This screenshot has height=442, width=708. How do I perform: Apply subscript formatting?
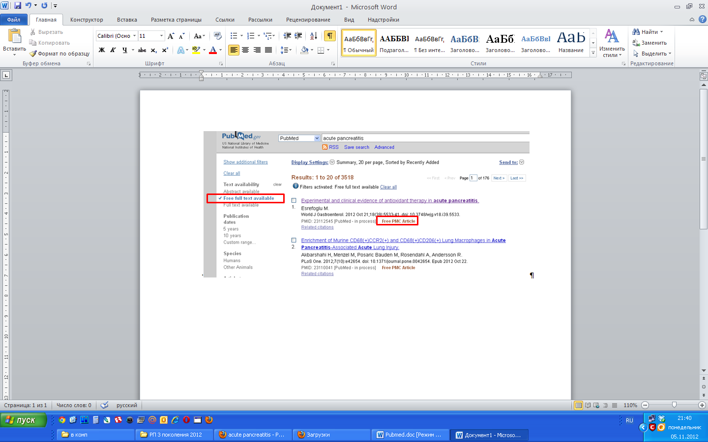tap(154, 50)
